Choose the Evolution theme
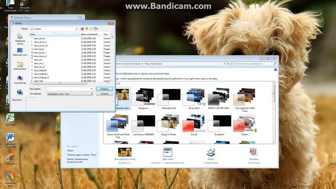Image resolution: width=336 pixels, height=189 pixels. pos(219,125)
